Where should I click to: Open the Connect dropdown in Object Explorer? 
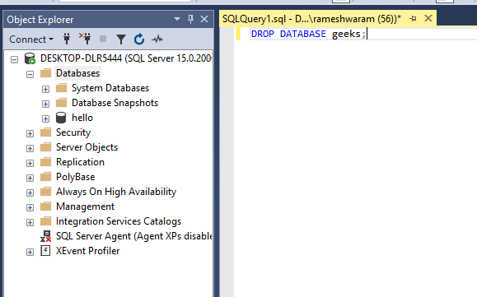(x=31, y=39)
